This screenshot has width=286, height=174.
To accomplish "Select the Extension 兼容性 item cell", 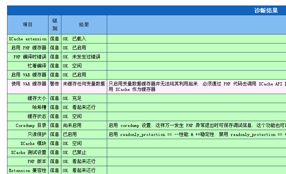I will pos(27,170).
